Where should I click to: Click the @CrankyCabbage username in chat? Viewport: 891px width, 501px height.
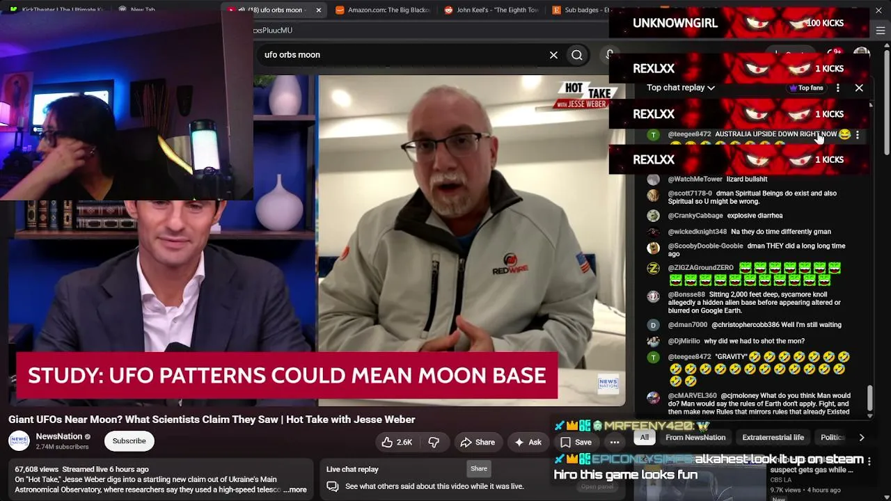click(695, 216)
